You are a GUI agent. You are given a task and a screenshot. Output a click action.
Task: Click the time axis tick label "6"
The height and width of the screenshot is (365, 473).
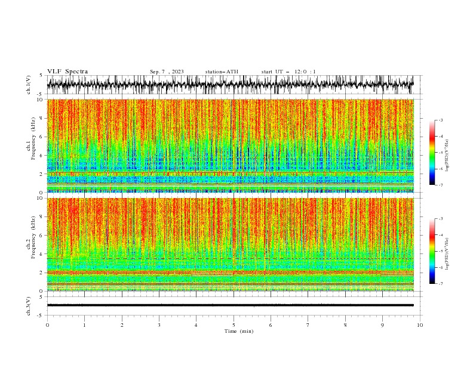click(x=271, y=325)
